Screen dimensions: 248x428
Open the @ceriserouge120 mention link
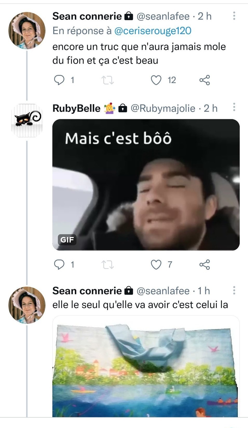coord(153,31)
